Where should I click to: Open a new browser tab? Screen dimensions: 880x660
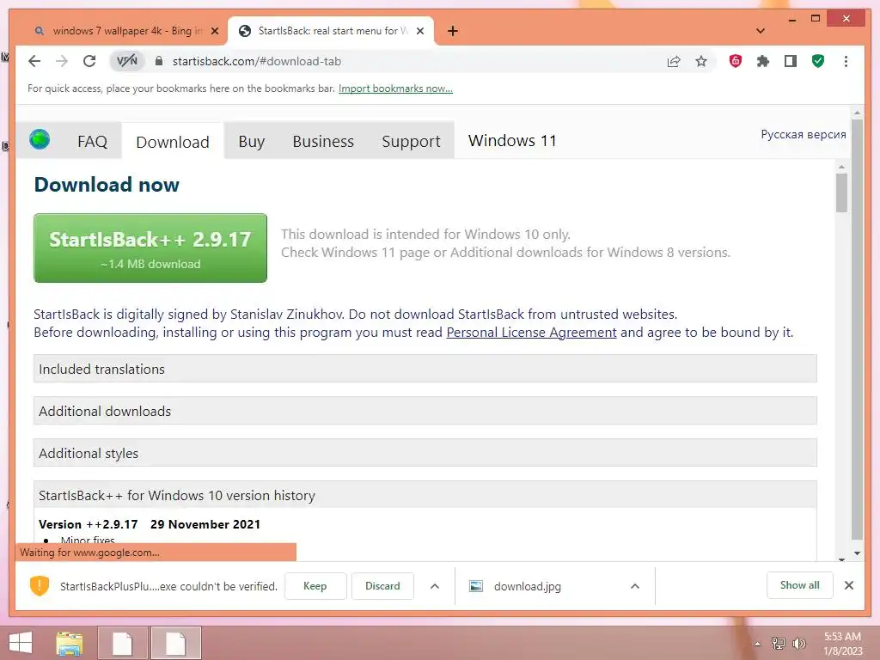(x=453, y=31)
